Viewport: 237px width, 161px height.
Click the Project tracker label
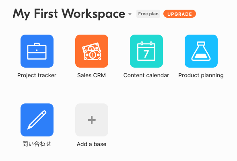37,75
